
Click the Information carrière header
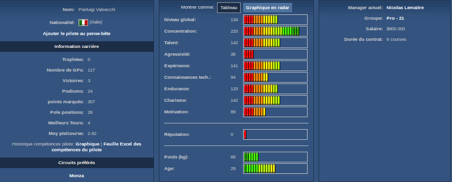(x=77, y=47)
